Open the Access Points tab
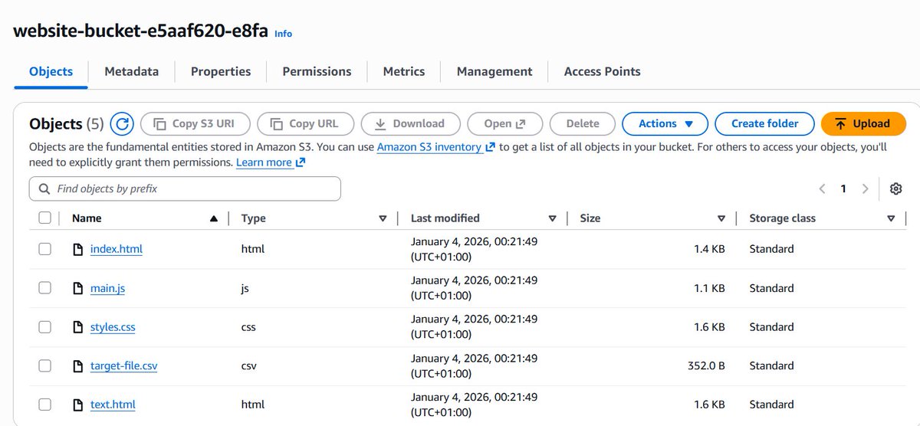 pyautogui.click(x=603, y=71)
